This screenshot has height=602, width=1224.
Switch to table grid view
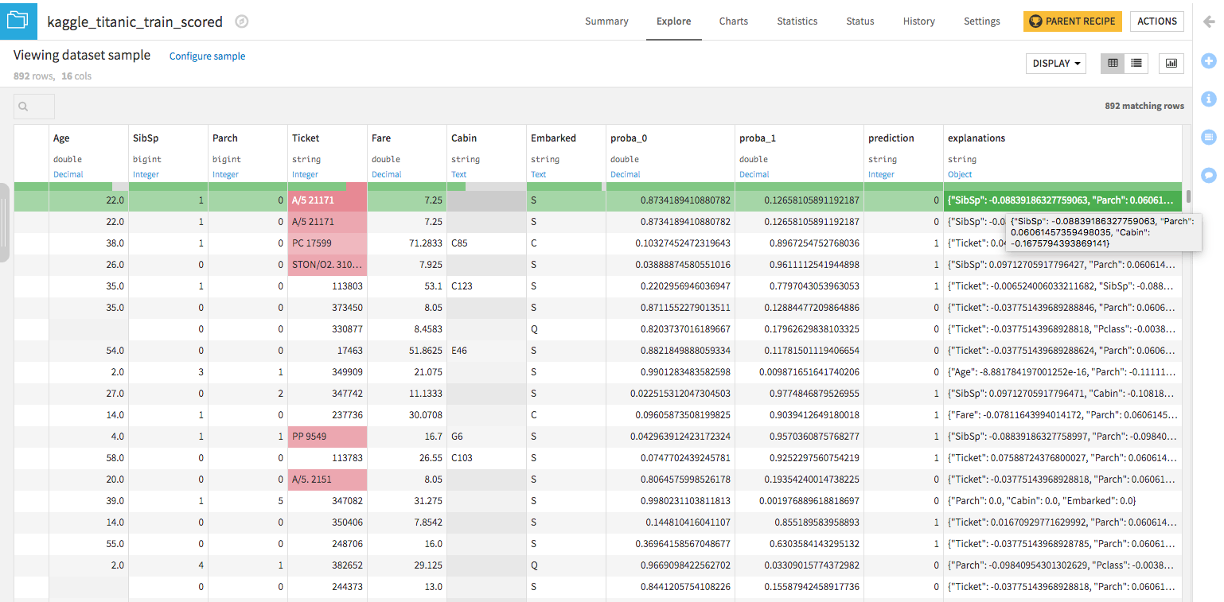(1113, 64)
